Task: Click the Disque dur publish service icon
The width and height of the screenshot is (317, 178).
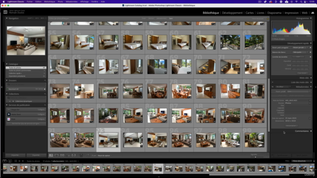Action: tap(9, 109)
